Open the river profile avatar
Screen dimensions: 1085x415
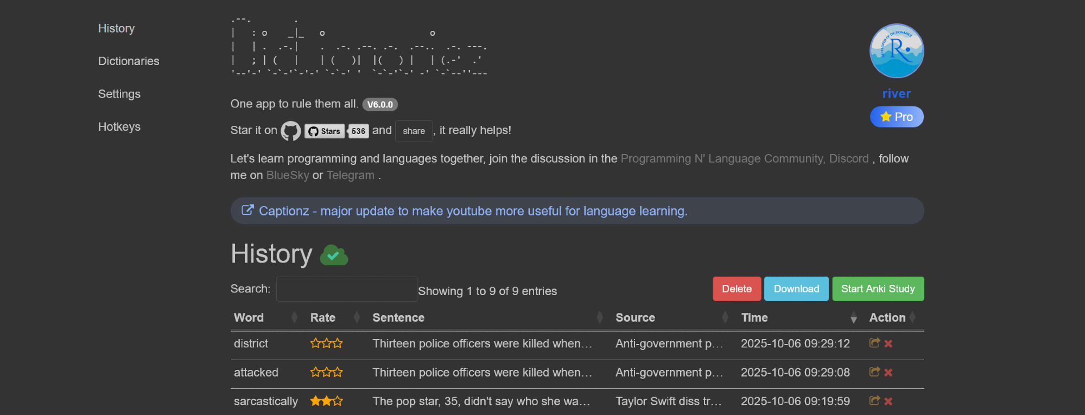(896, 51)
